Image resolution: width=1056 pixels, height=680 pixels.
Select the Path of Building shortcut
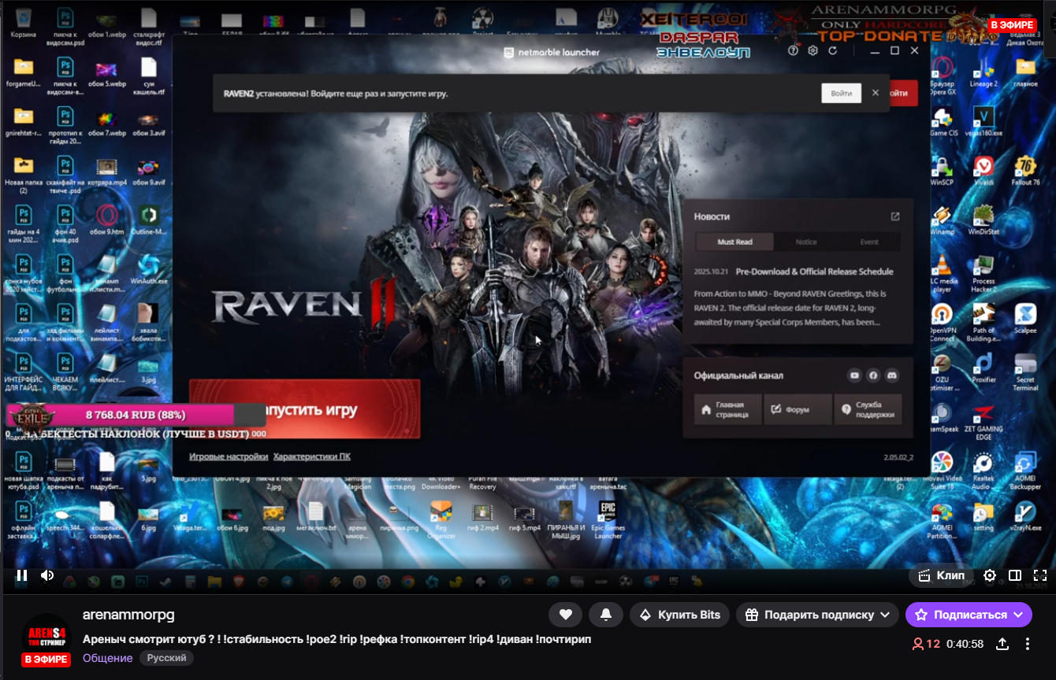(983, 323)
